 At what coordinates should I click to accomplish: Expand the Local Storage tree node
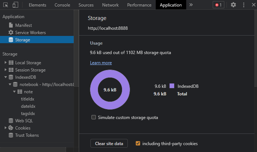[5, 63]
